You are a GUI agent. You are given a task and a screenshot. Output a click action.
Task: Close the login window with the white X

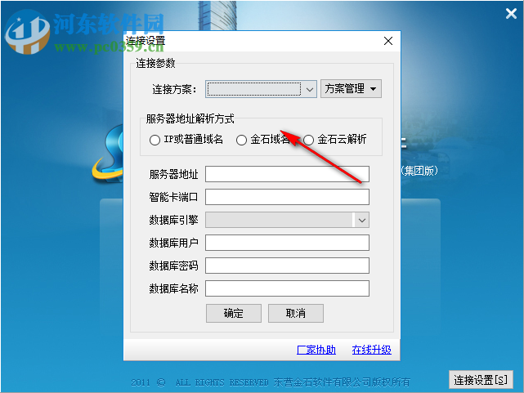click(x=511, y=14)
